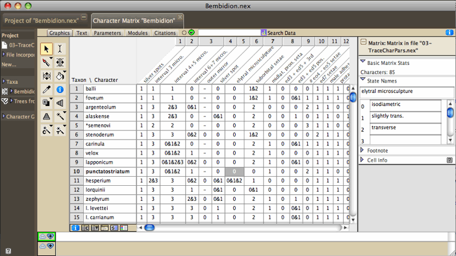Expand the Character project item
The height and width of the screenshot is (256, 456).
pyautogui.click(x=4, y=116)
